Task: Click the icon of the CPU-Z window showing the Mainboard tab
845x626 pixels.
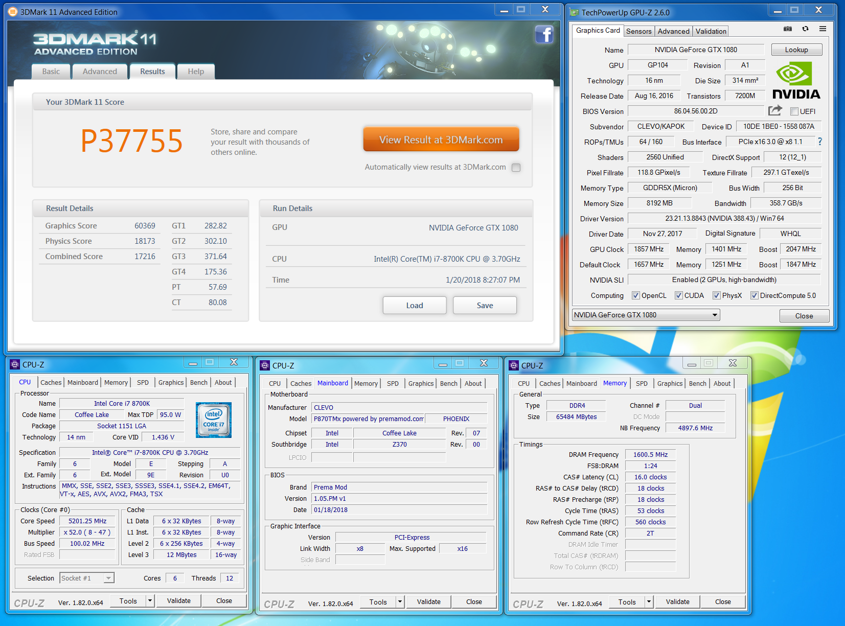Action: (265, 365)
